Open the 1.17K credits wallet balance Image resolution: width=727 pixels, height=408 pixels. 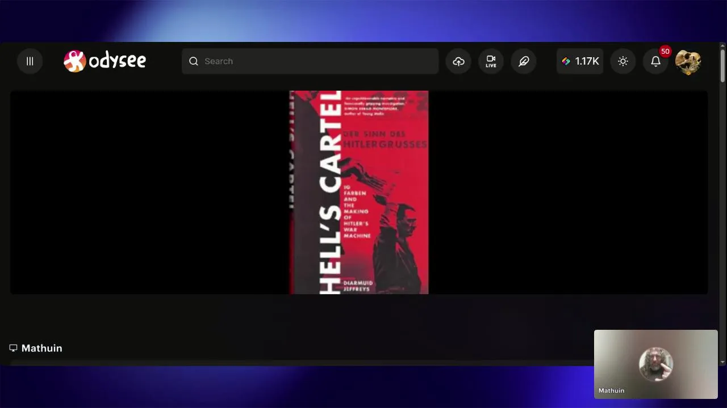[x=580, y=61]
